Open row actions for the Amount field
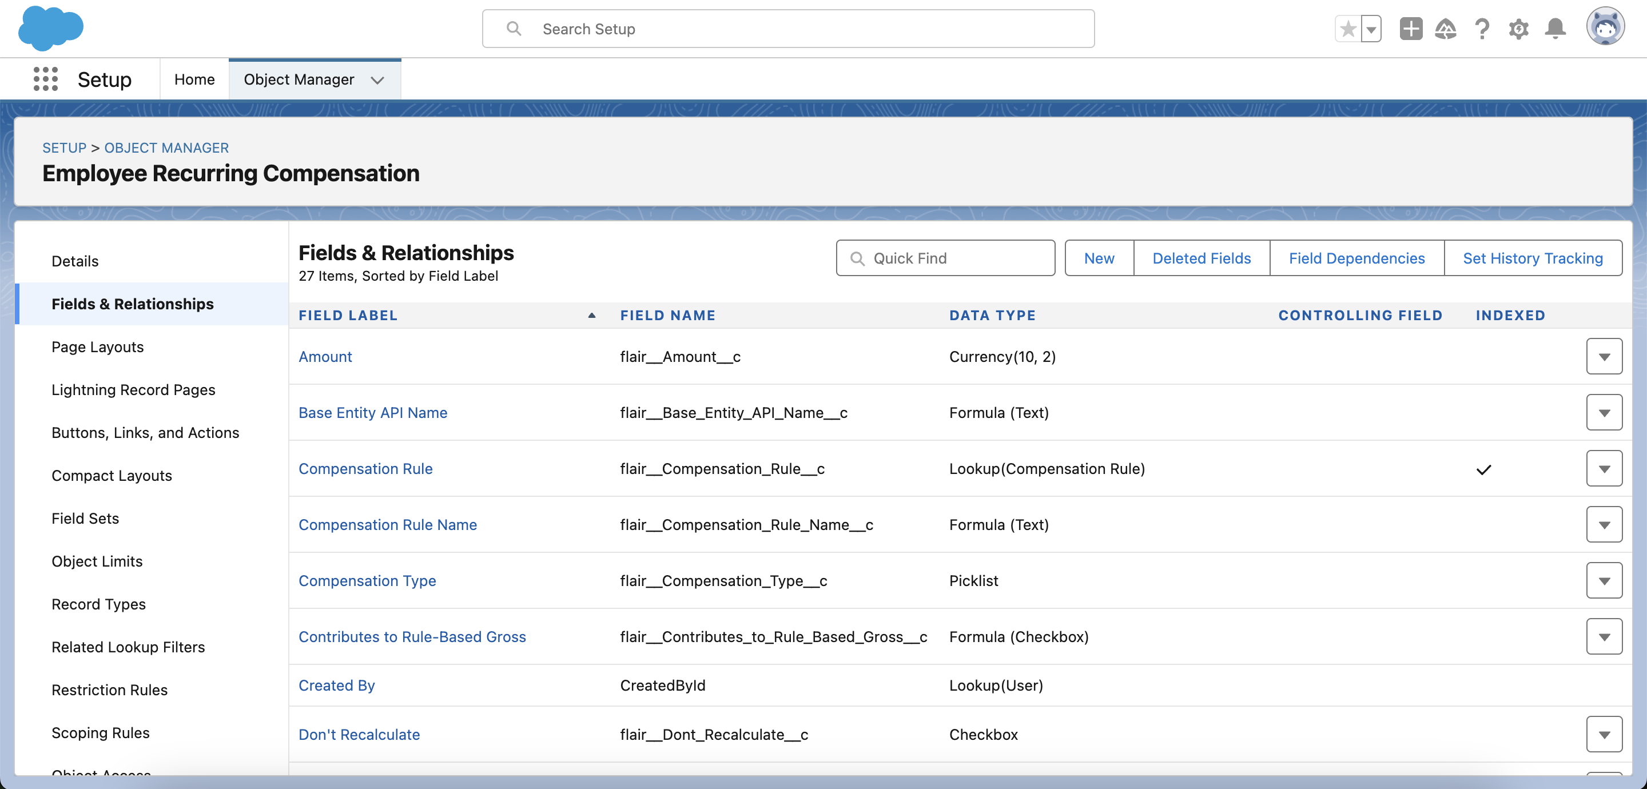Viewport: 1647px width, 789px height. click(x=1604, y=357)
